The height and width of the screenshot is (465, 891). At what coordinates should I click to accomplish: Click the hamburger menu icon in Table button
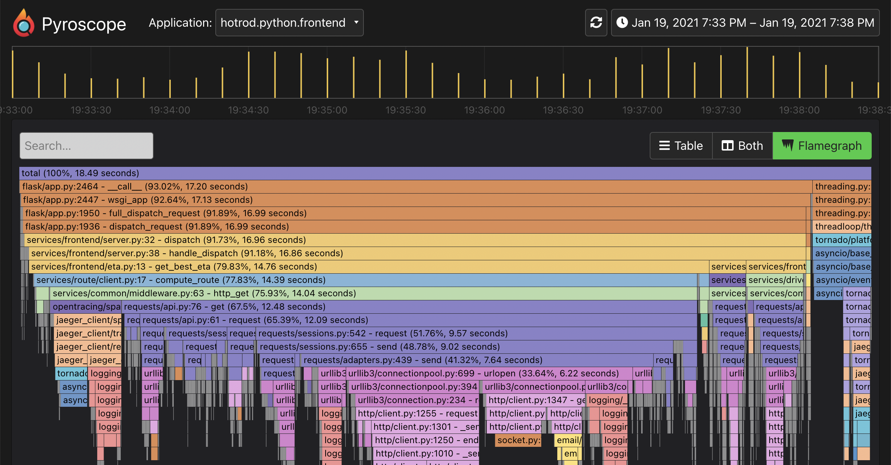tap(665, 146)
